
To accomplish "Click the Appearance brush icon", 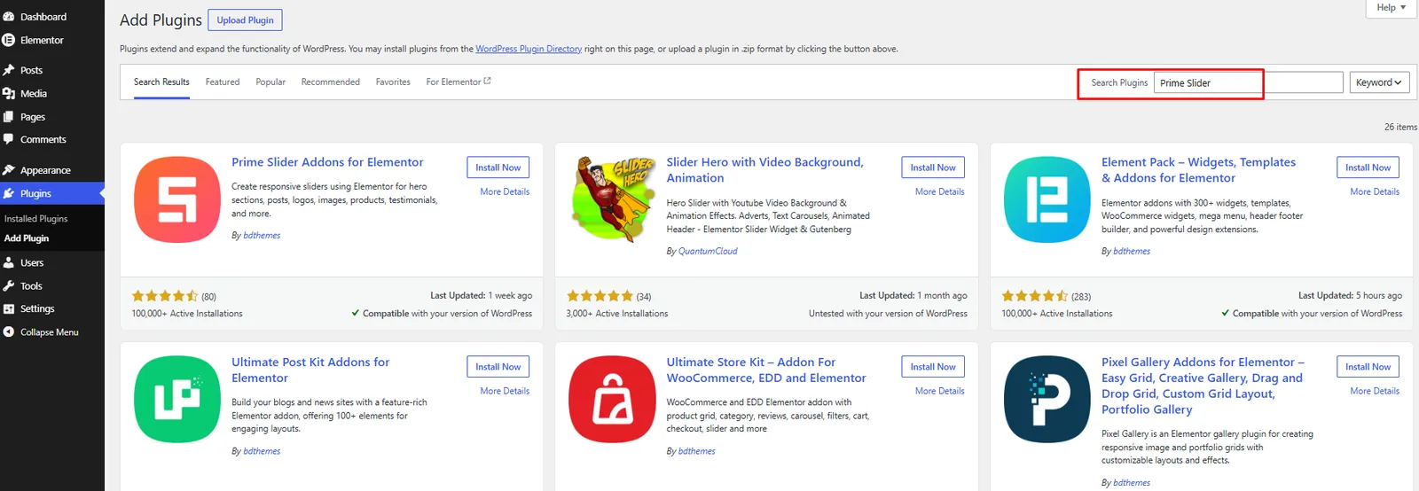I will [9, 170].
